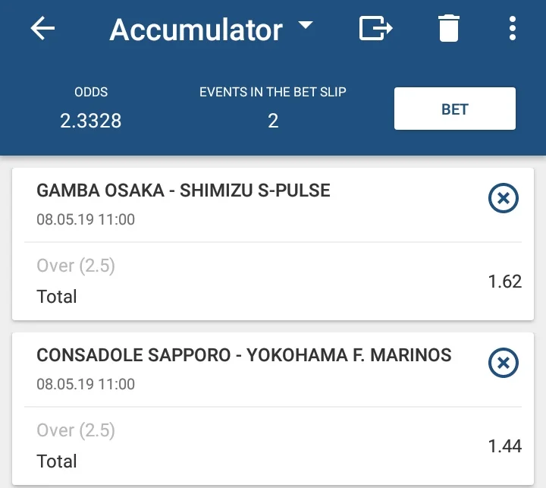Tap the Accumulator title text
The width and height of the screenshot is (546, 488).
[x=196, y=30]
